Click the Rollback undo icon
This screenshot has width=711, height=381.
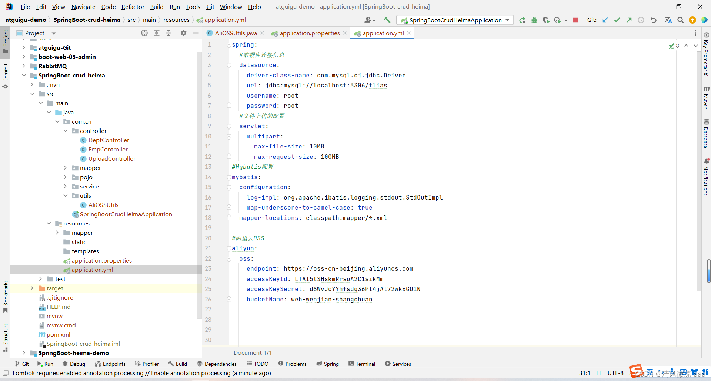coord(653,20)
